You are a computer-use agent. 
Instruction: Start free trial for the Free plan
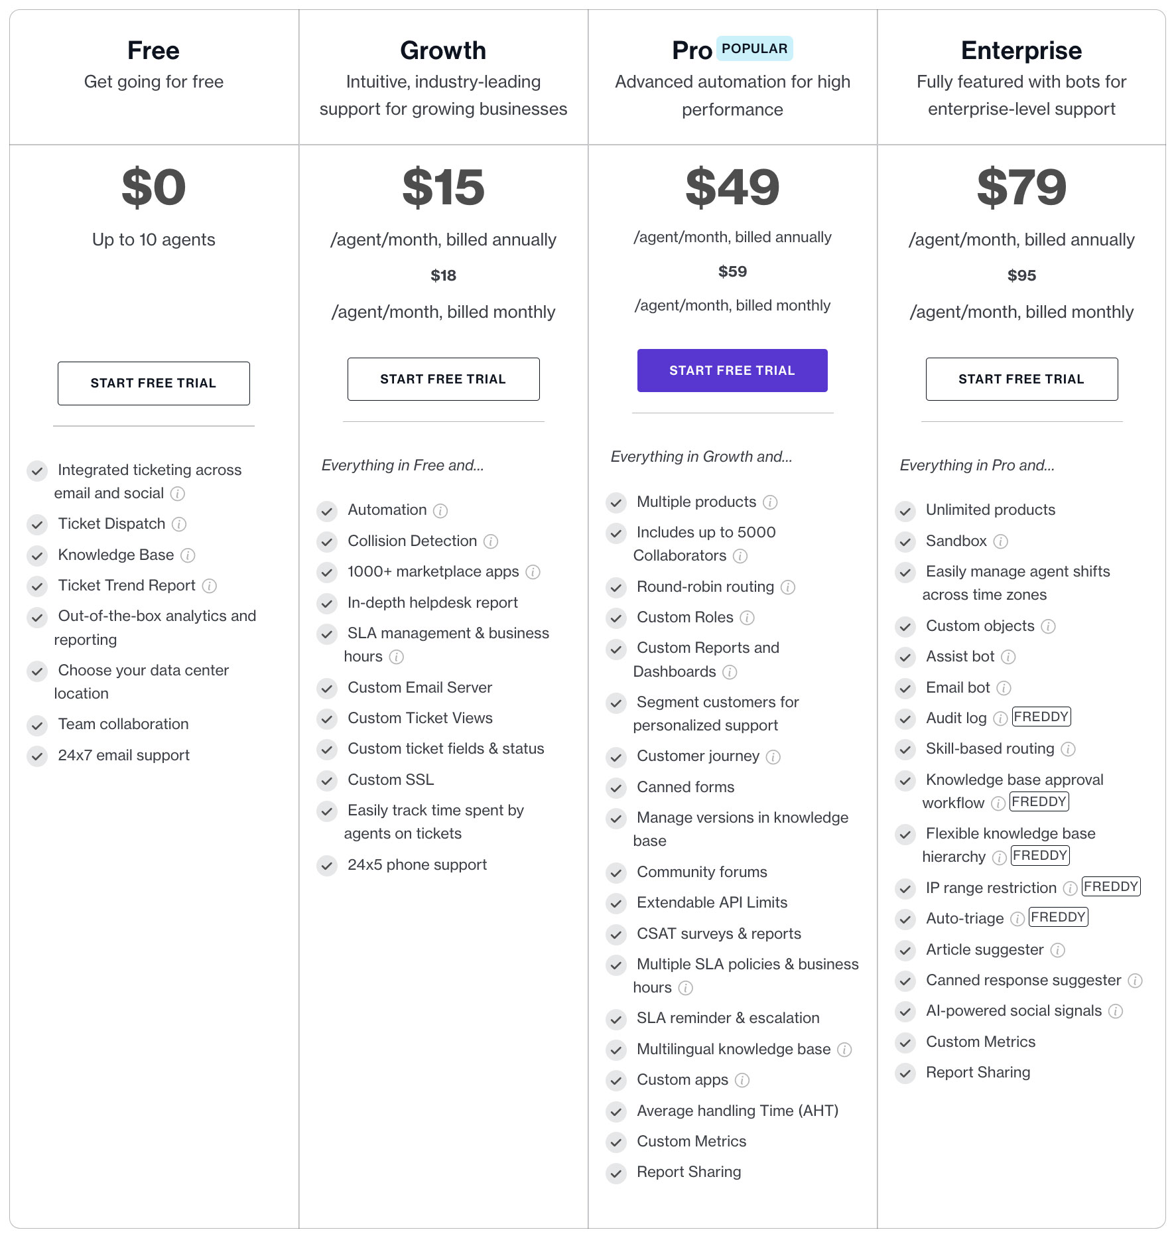[x=154, y=383]
